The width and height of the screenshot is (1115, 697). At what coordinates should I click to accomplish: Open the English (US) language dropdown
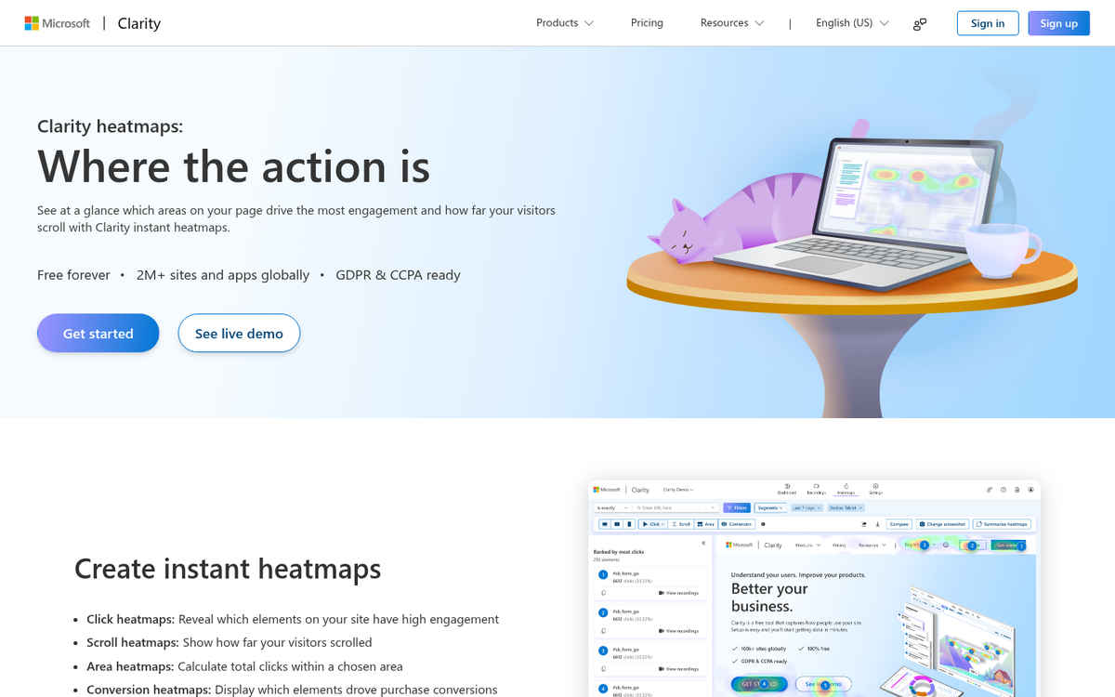tap(850, 22)
